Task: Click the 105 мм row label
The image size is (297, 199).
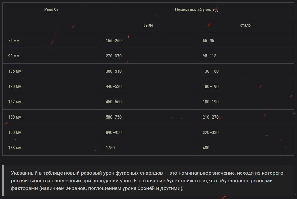Action: (15, 71)
